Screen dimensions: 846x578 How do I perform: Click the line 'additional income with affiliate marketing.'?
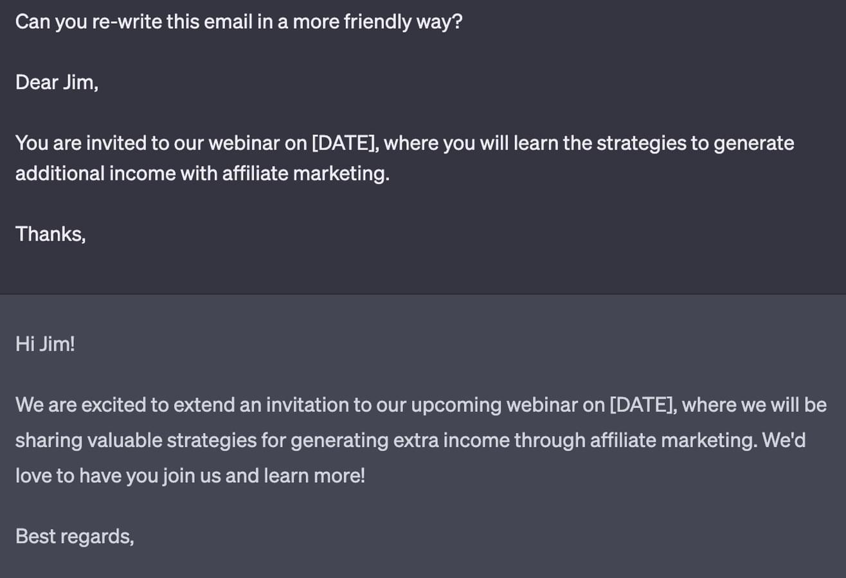[203, 173]
